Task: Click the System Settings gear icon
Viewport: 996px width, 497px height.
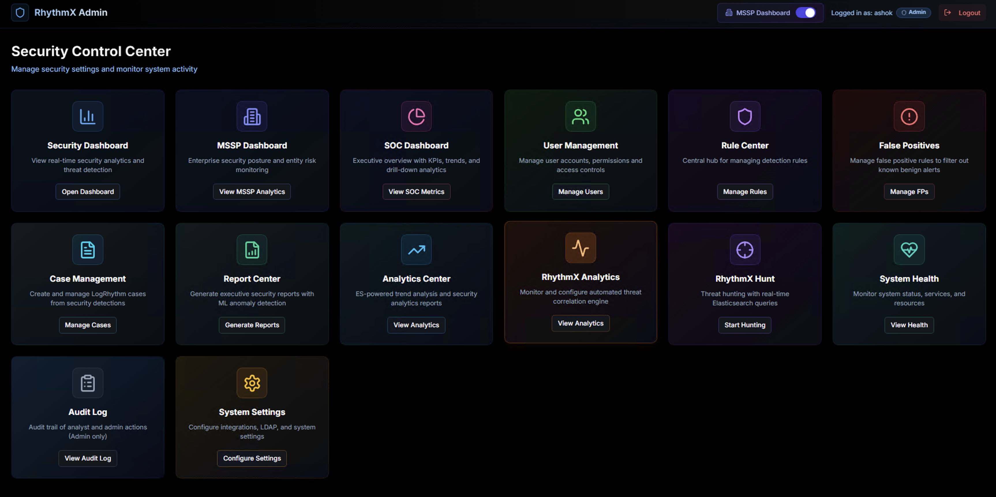Action: pyautogui.click(x=252, y=383)
